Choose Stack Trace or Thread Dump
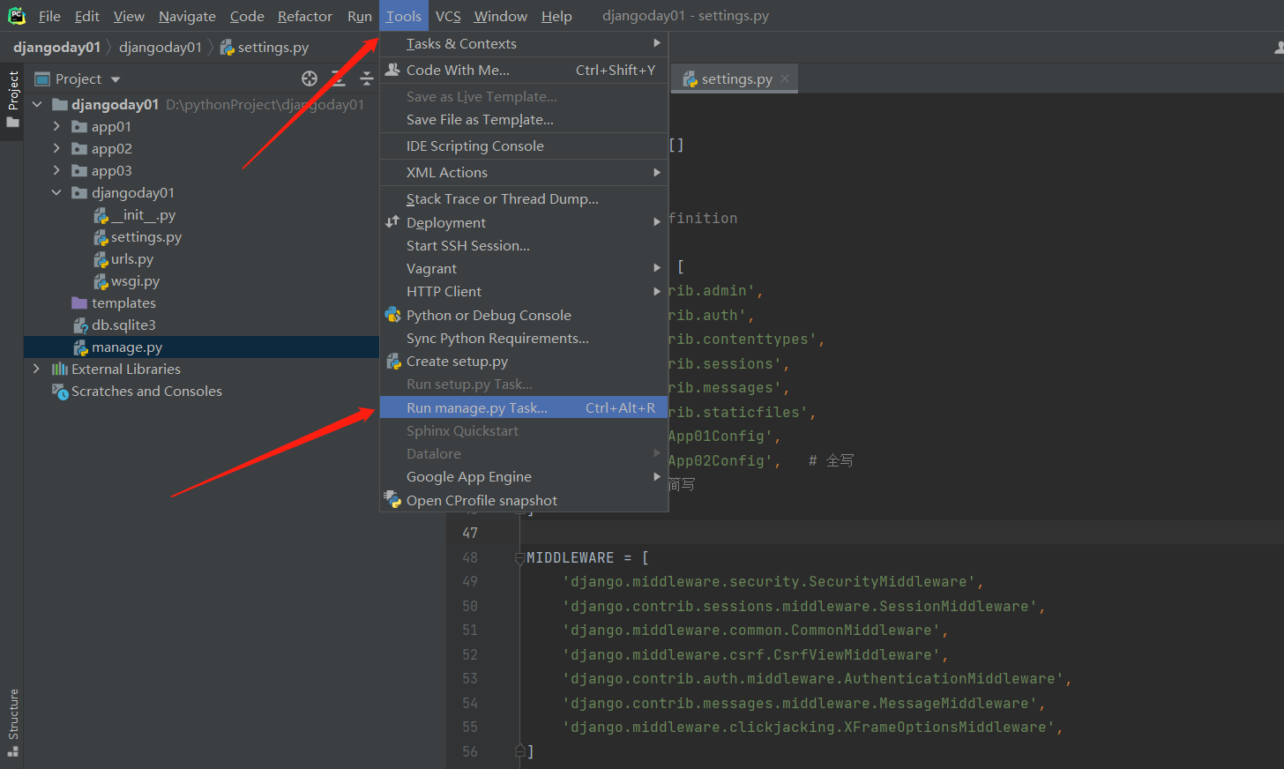 (524, 199)
